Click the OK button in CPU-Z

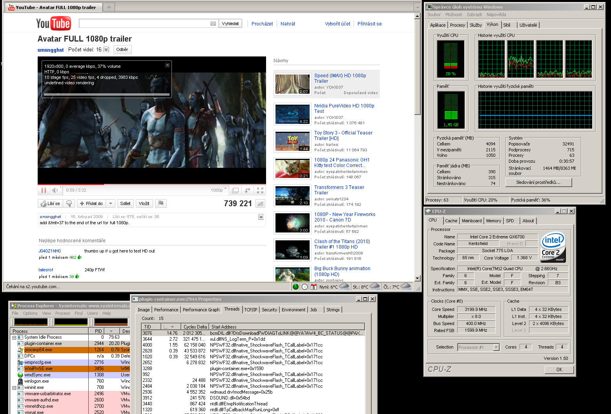(x=559, y=370)
